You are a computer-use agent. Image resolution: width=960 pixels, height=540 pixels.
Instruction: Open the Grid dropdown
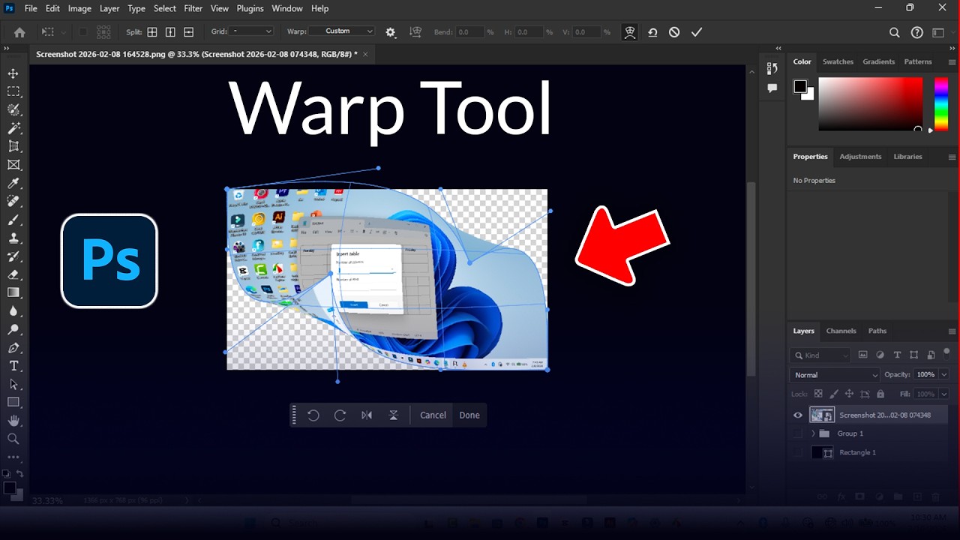[252, 31]
